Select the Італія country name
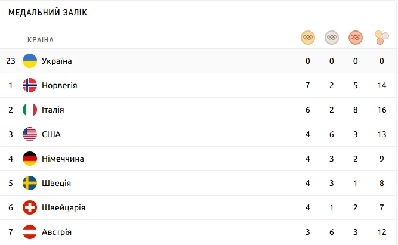 (x=53, y=110)
